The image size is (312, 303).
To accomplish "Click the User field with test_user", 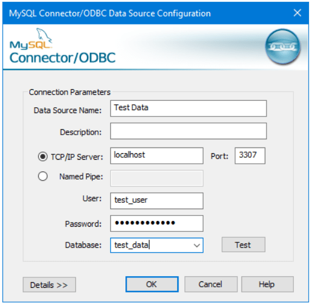I will tap(157, 201).
